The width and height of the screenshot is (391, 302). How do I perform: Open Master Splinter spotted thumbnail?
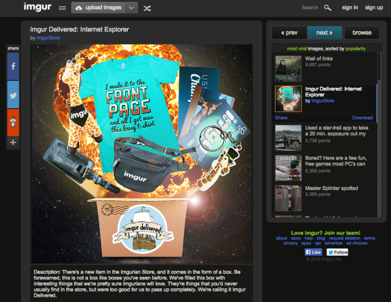pos(289,199)
